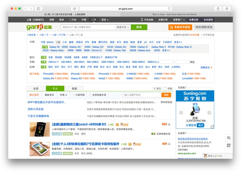This screenshot has width=242, height=173.
Task: Select the 求购 radio button
Action: [165, 89]
